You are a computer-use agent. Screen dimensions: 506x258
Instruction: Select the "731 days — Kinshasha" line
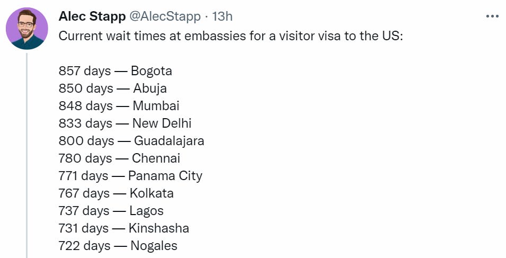click(123, 228)
